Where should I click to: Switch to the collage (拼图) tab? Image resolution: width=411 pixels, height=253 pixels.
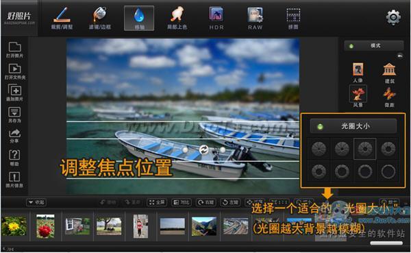coord(293,19)
